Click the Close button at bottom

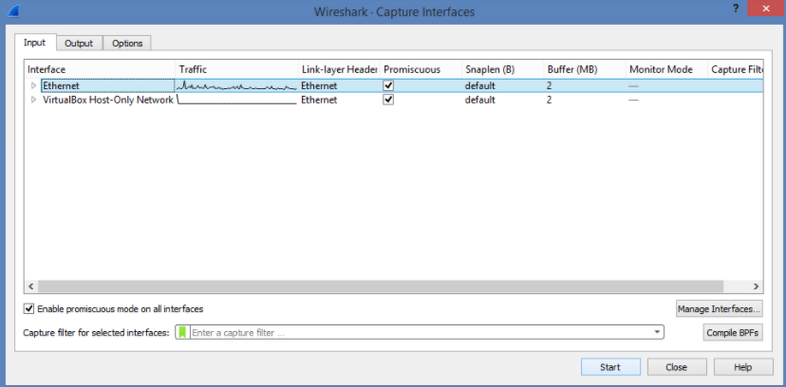[x=676, y=367]
